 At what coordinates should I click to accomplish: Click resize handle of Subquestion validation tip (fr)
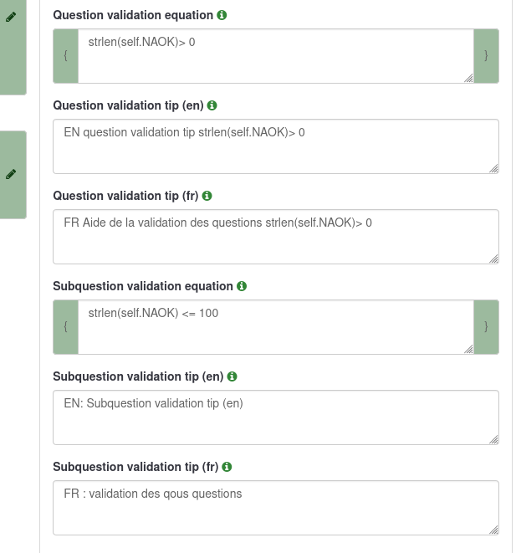(x=493, y=530)
